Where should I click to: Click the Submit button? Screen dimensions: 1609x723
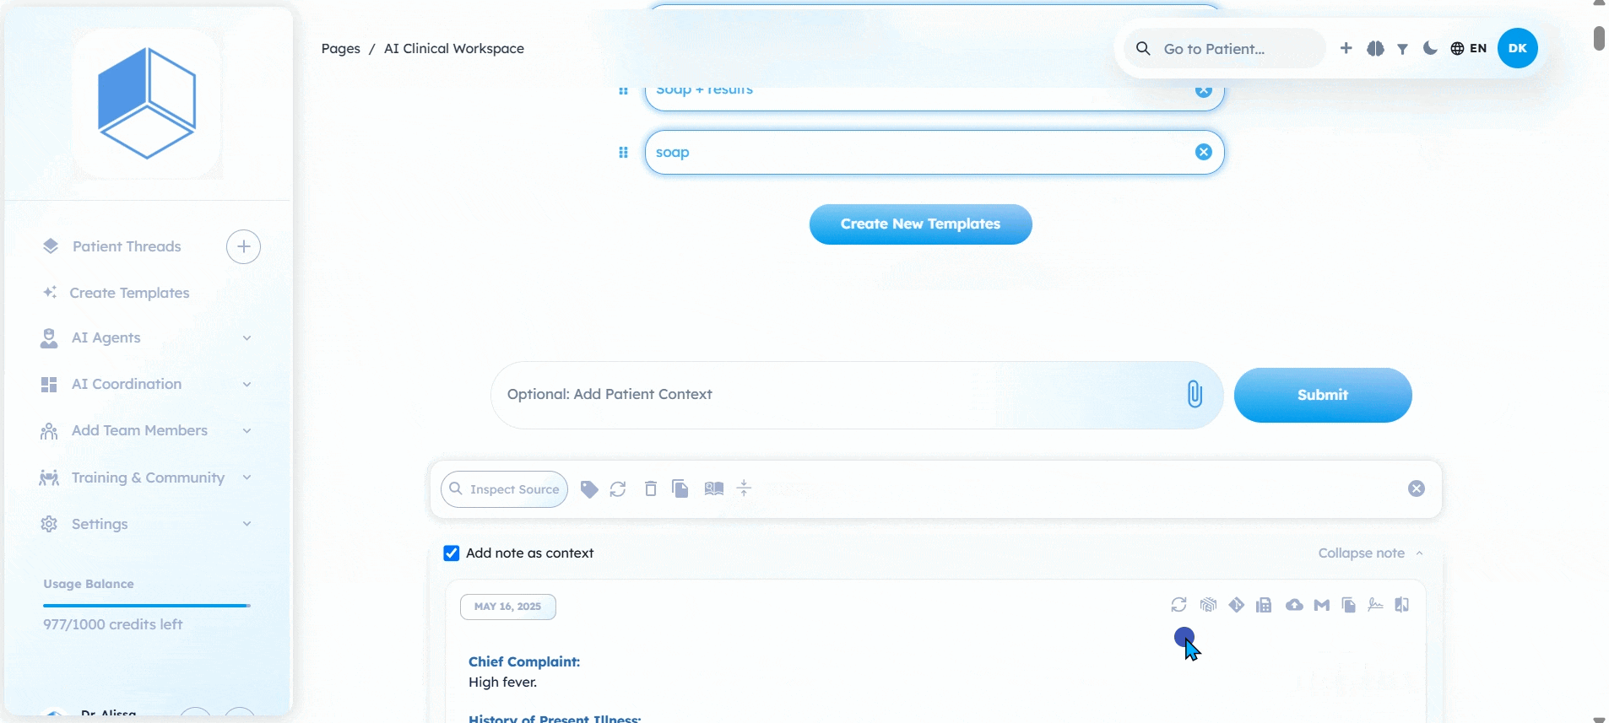pos(1323,395)
